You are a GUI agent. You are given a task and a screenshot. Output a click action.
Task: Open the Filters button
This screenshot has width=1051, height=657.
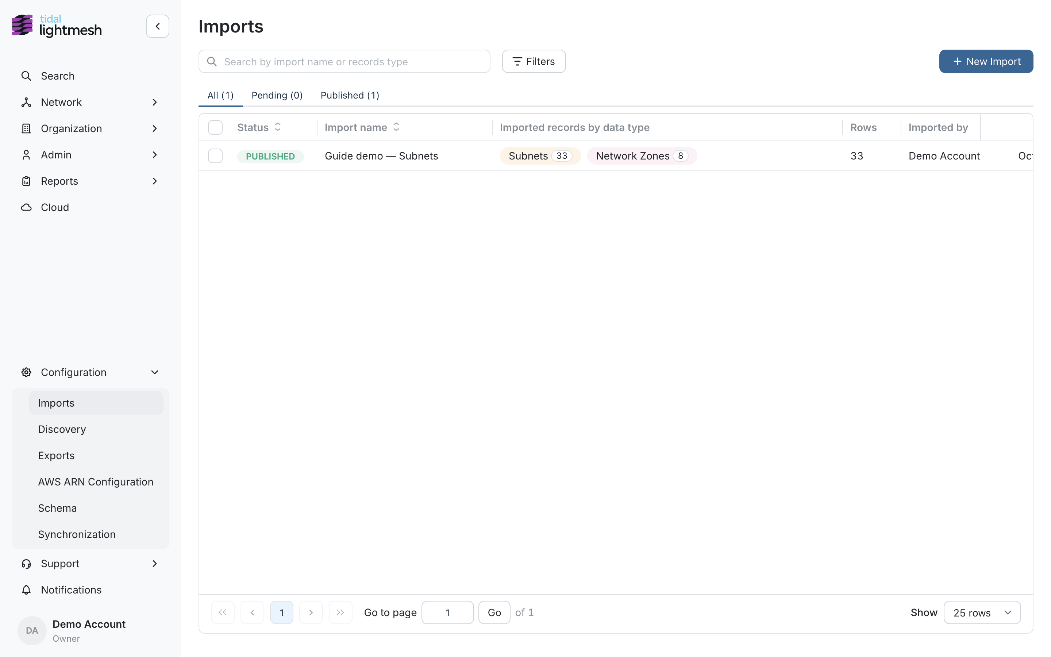534,61
